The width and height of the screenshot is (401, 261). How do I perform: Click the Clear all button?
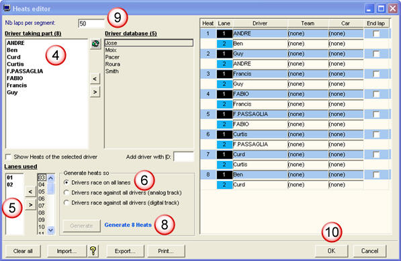(x=23, y=251)
